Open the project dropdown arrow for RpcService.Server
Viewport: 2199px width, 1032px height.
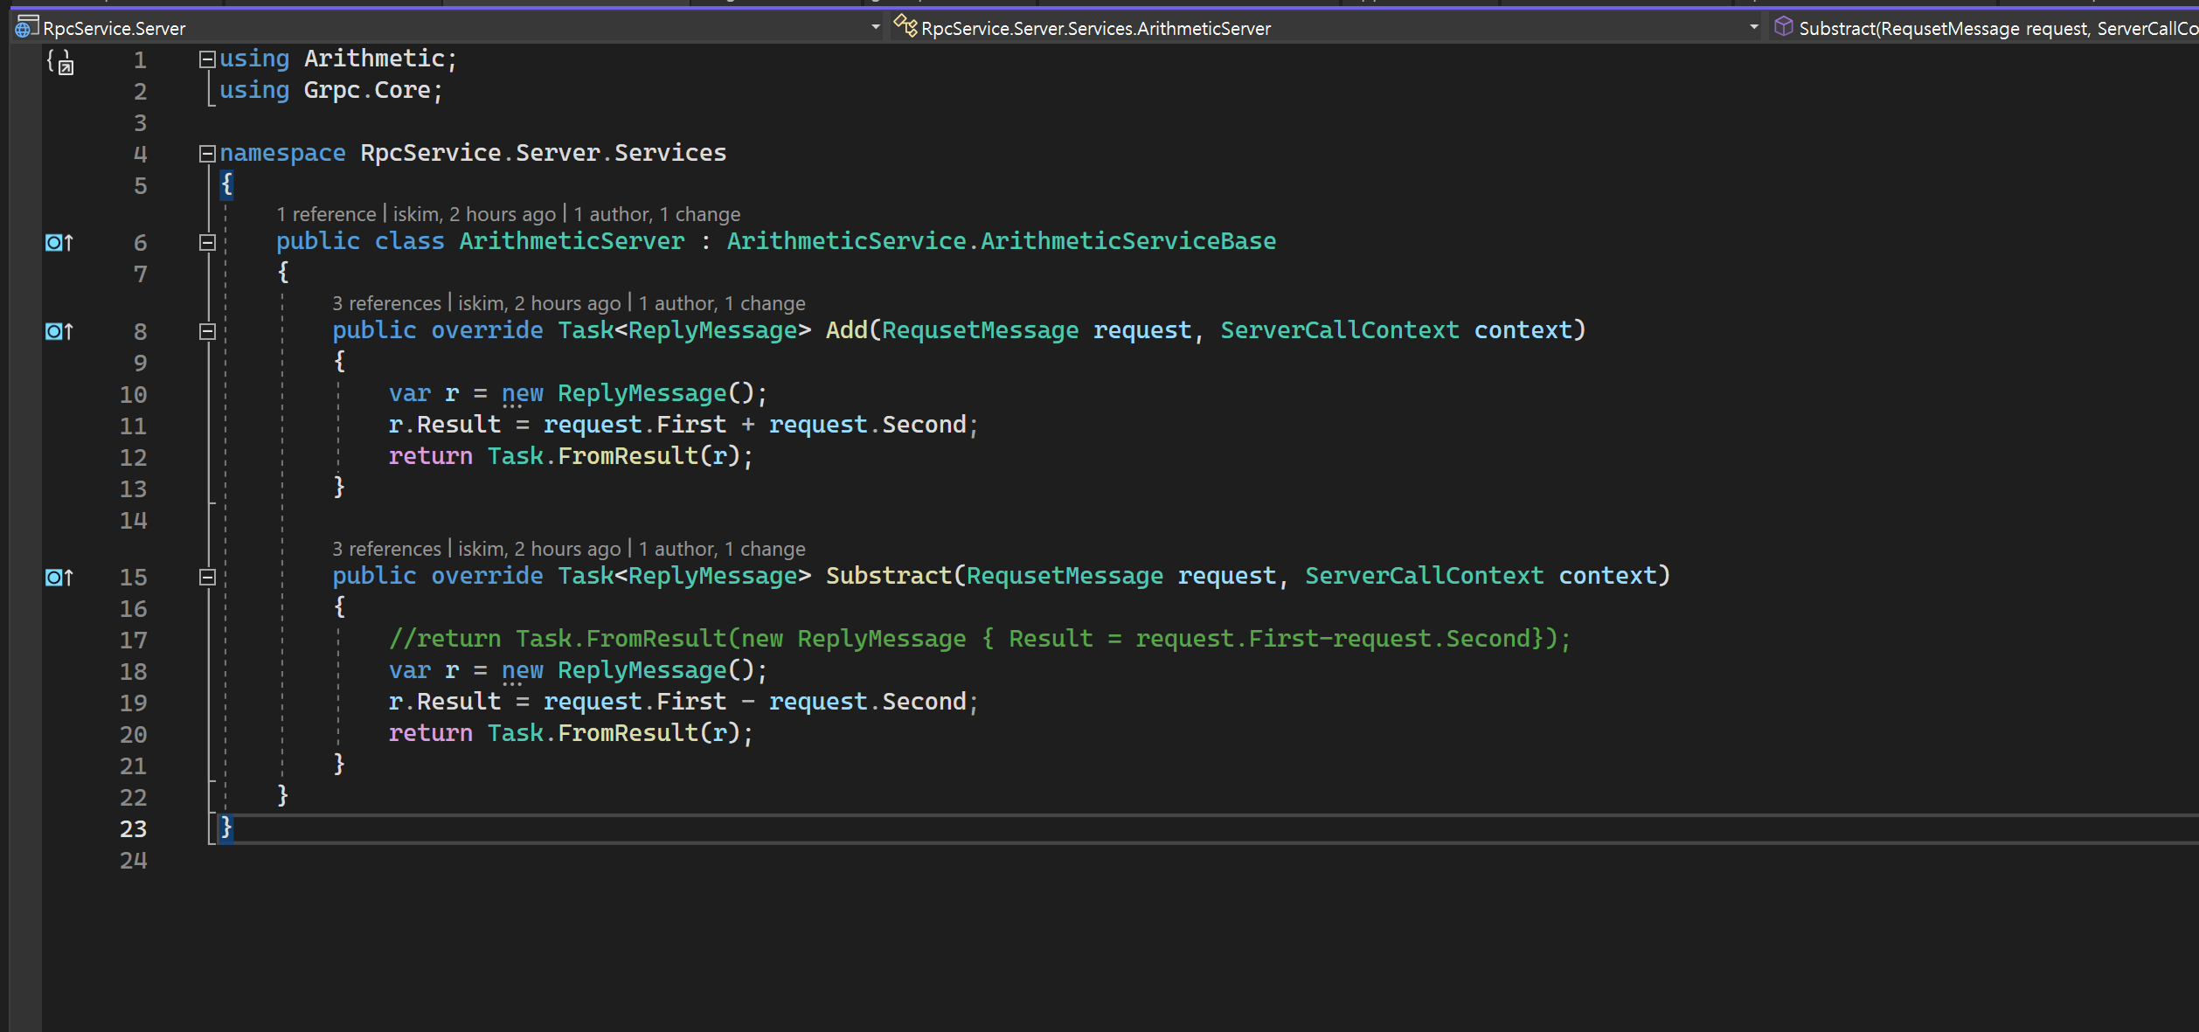(x=875, y=28)
